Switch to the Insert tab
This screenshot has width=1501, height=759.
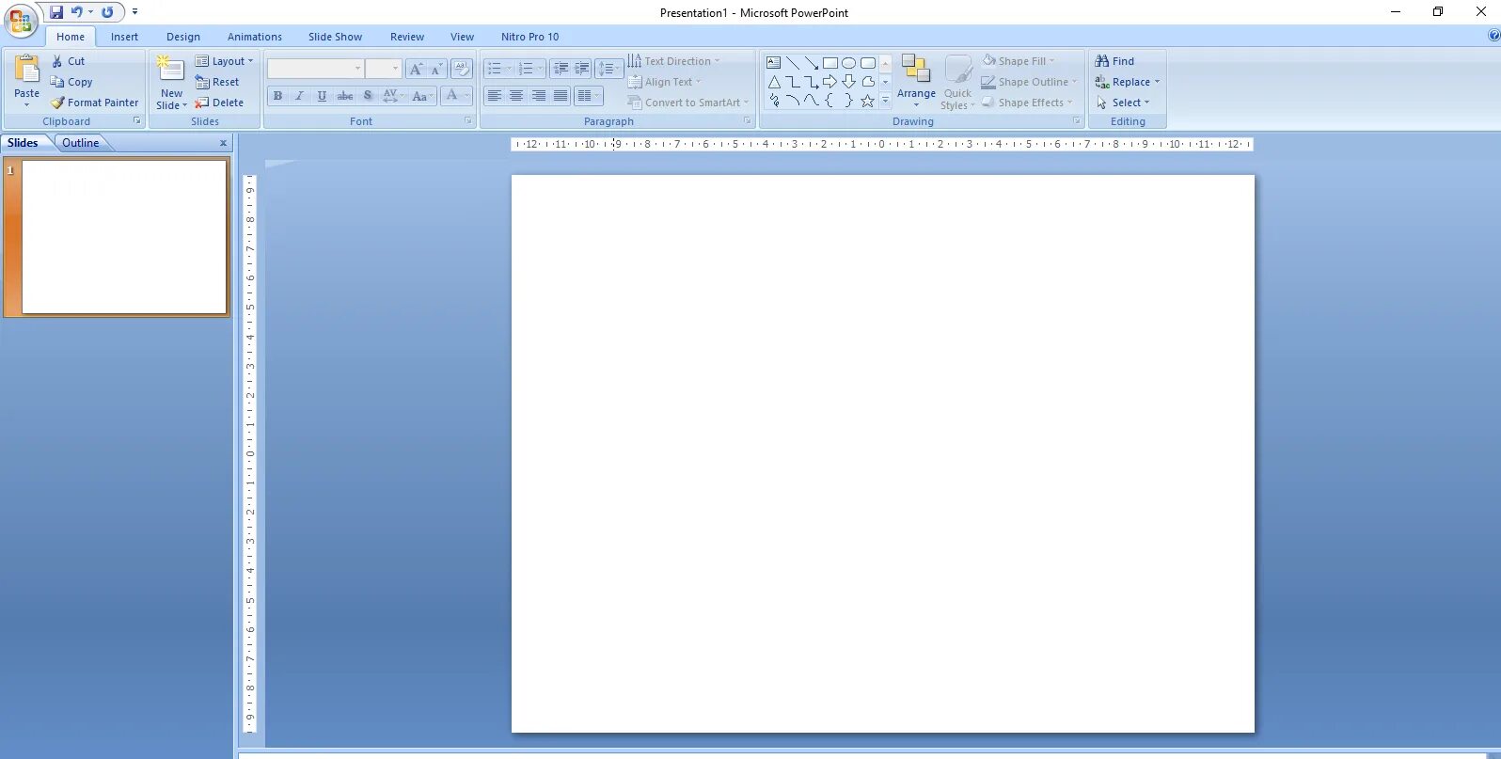124,37
